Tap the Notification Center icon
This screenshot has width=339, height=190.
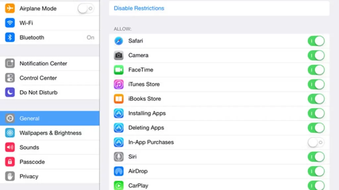pos(10,63)
